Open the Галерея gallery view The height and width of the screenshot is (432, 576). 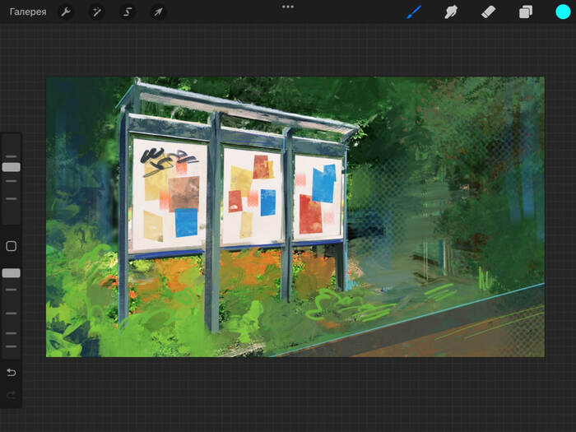(x=28, y=12)
